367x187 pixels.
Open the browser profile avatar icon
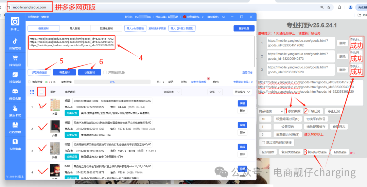[350, 7]
